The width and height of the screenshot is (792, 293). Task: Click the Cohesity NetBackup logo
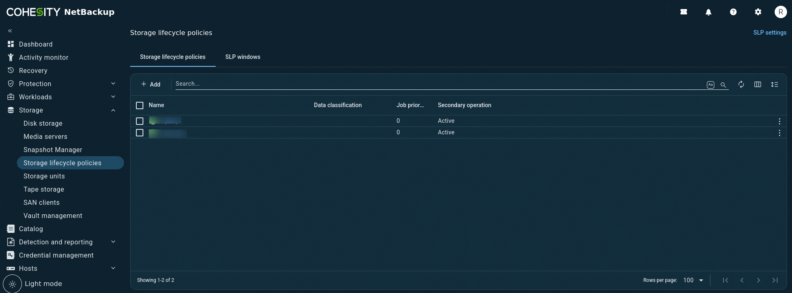tap(60, 12)
